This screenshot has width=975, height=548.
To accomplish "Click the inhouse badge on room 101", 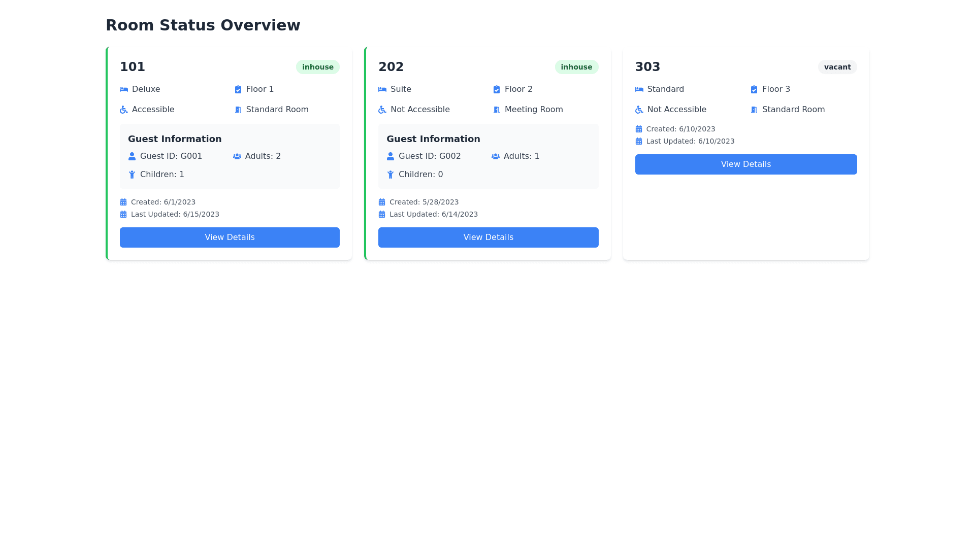I will point(317,67).
